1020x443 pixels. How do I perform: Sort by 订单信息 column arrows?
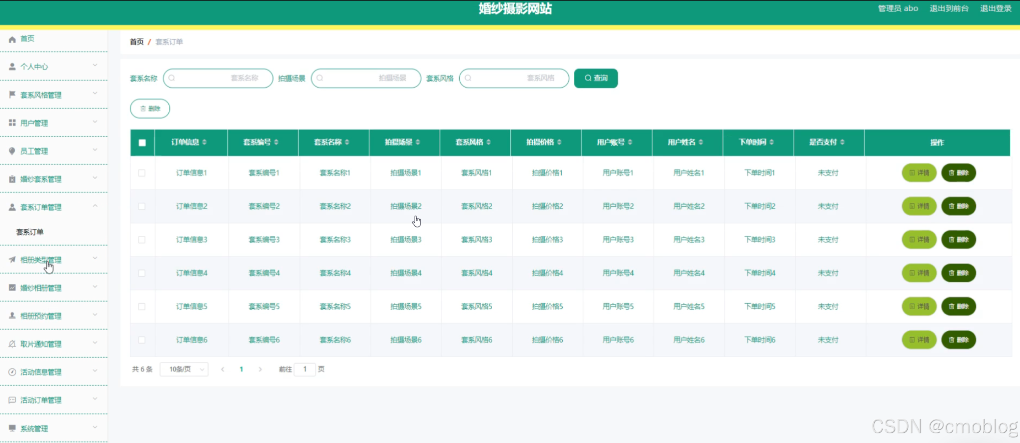click(205, 142)
